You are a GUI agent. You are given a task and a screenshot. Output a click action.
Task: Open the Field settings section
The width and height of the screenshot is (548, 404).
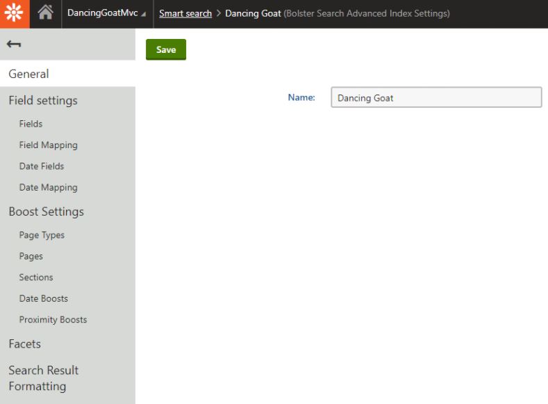coord(43,100)
